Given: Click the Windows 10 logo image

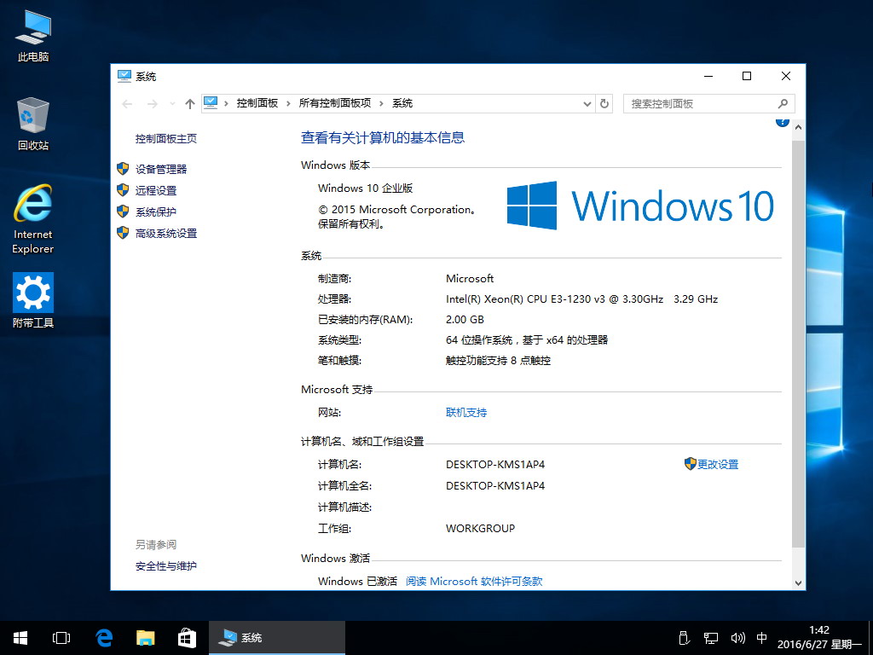Looking at the screenshot, I should point(640,206).
